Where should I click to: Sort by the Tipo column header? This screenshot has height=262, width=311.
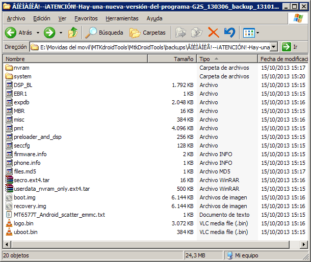pyautogui.click(x=227, y=59)
